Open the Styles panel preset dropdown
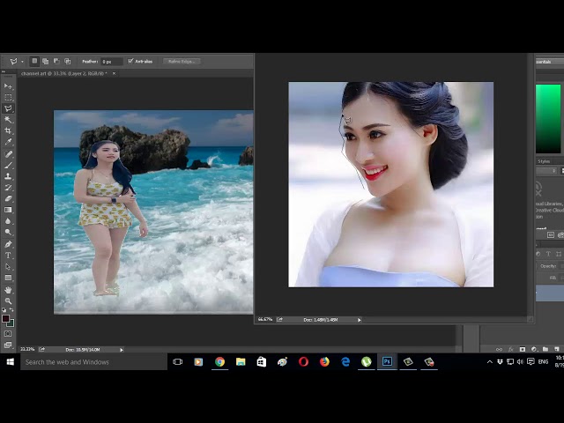 point(546,171)
